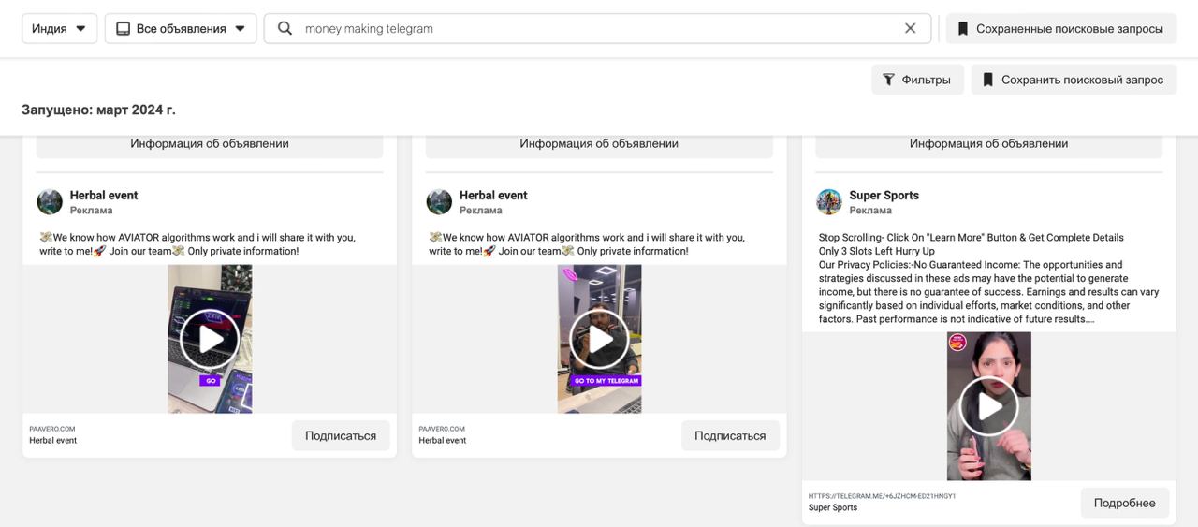Click second Herbal event profile avatar
Image resolution: width=1198 pixels, height=527 pixels.
[439, 202]
